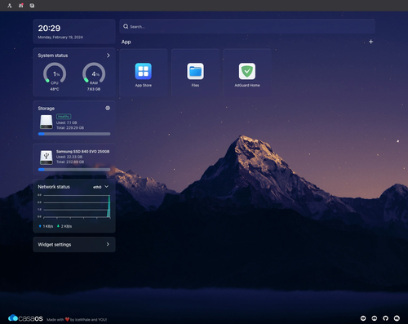Click the Samsung SSD 840 EVO drive entry

point(74,159)
